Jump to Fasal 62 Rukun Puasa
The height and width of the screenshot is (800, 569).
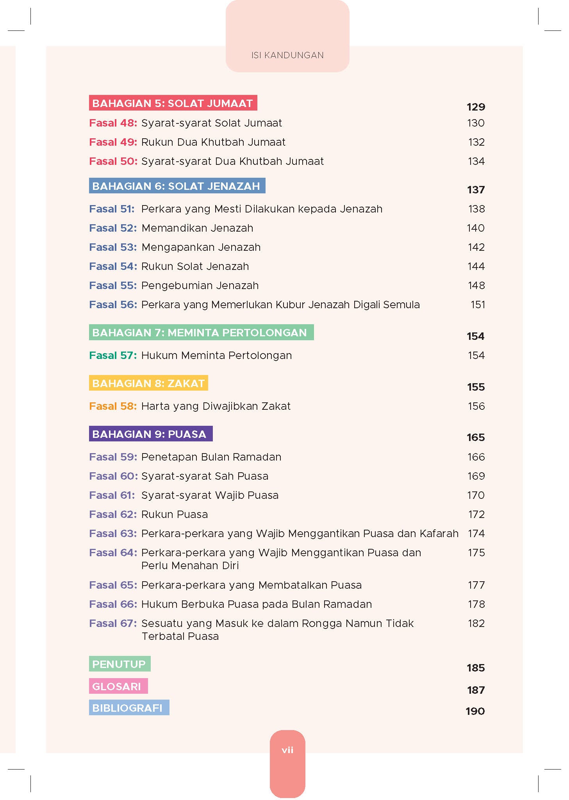(148, 514)
